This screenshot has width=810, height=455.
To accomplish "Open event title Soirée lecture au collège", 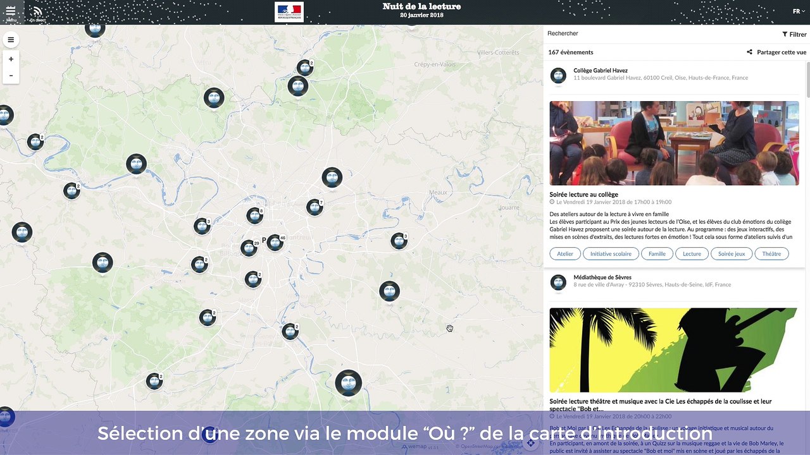I will pyautogui.click(x=583, y=195).
